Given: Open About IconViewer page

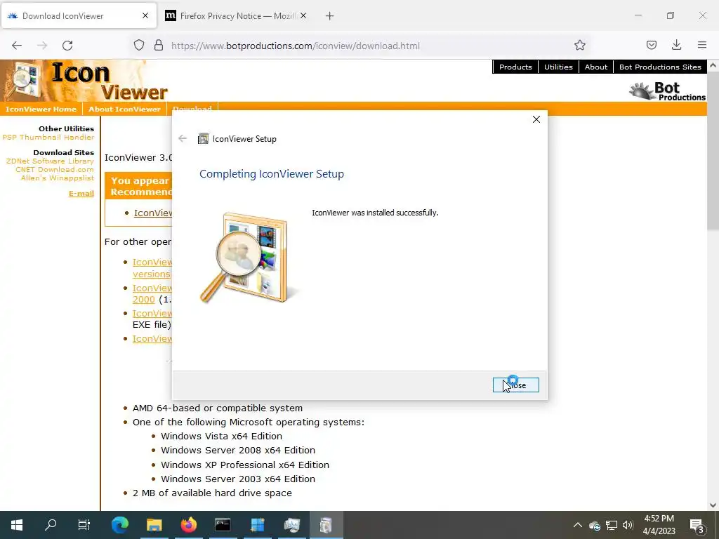Looking at the screenshot, I should coord(124,109).
